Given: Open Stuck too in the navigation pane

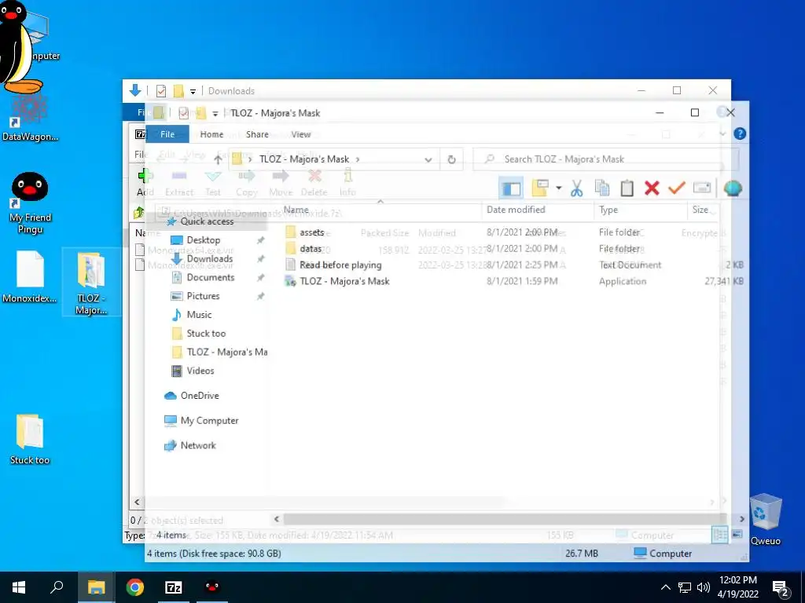Looking at the screenshot, I should (206, 333).
